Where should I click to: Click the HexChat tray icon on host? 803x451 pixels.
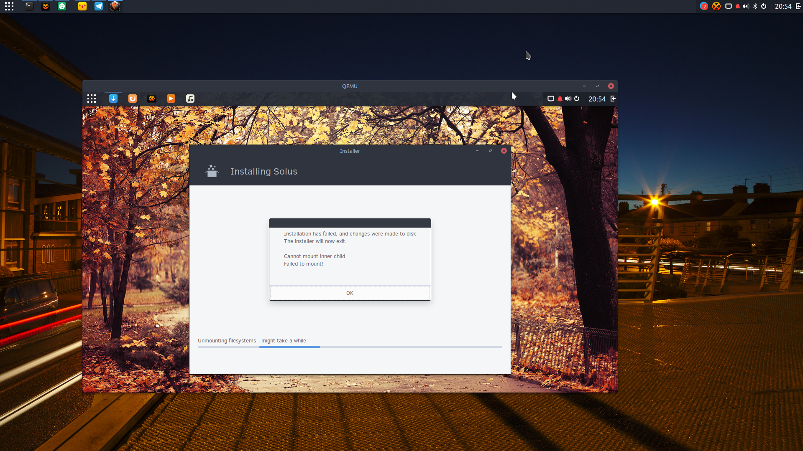pyautogui.click(x=716, y=6)
